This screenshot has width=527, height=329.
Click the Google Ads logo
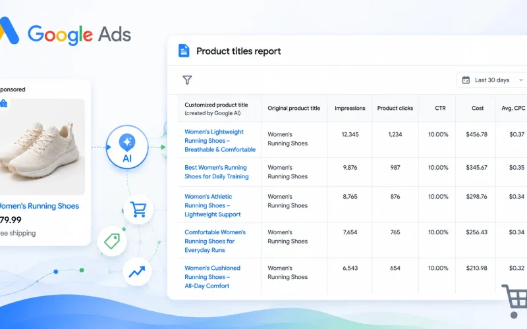(65, 34)
